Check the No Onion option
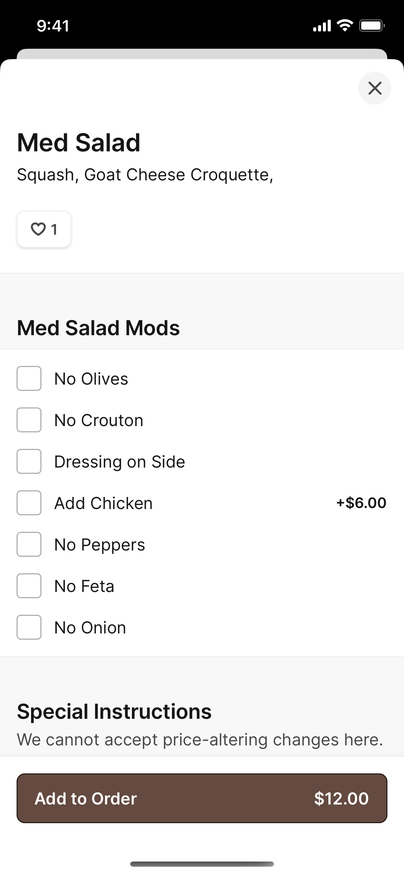 29,627
